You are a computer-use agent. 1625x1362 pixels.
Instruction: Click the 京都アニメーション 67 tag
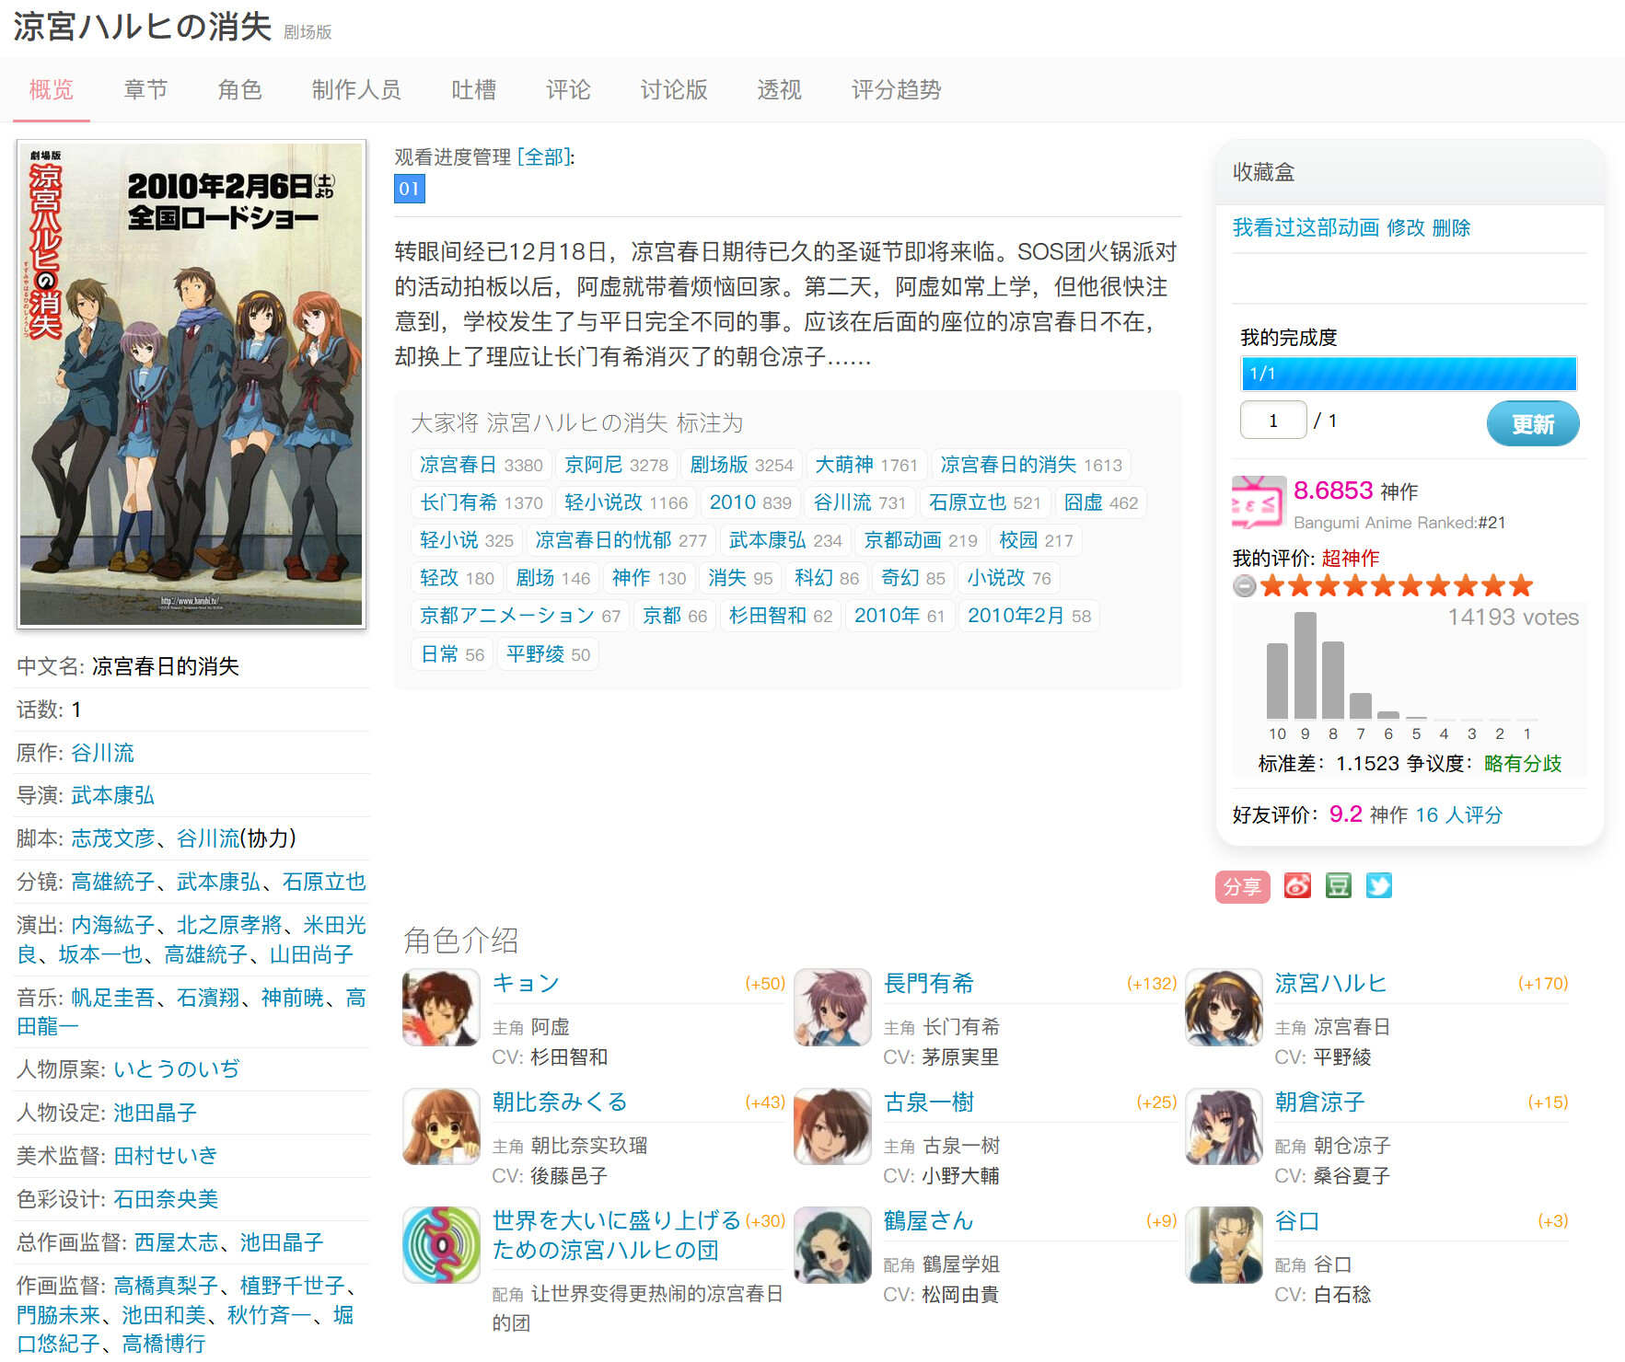(520, 616)
